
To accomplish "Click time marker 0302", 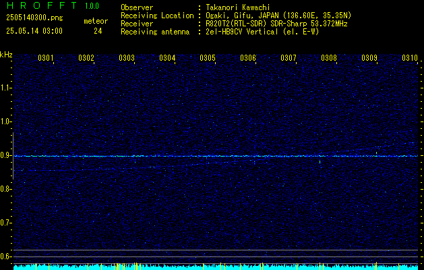I will (x=86, y=58).
